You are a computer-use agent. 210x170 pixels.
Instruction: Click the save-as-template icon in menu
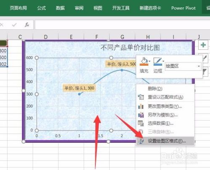click(141, 115)
